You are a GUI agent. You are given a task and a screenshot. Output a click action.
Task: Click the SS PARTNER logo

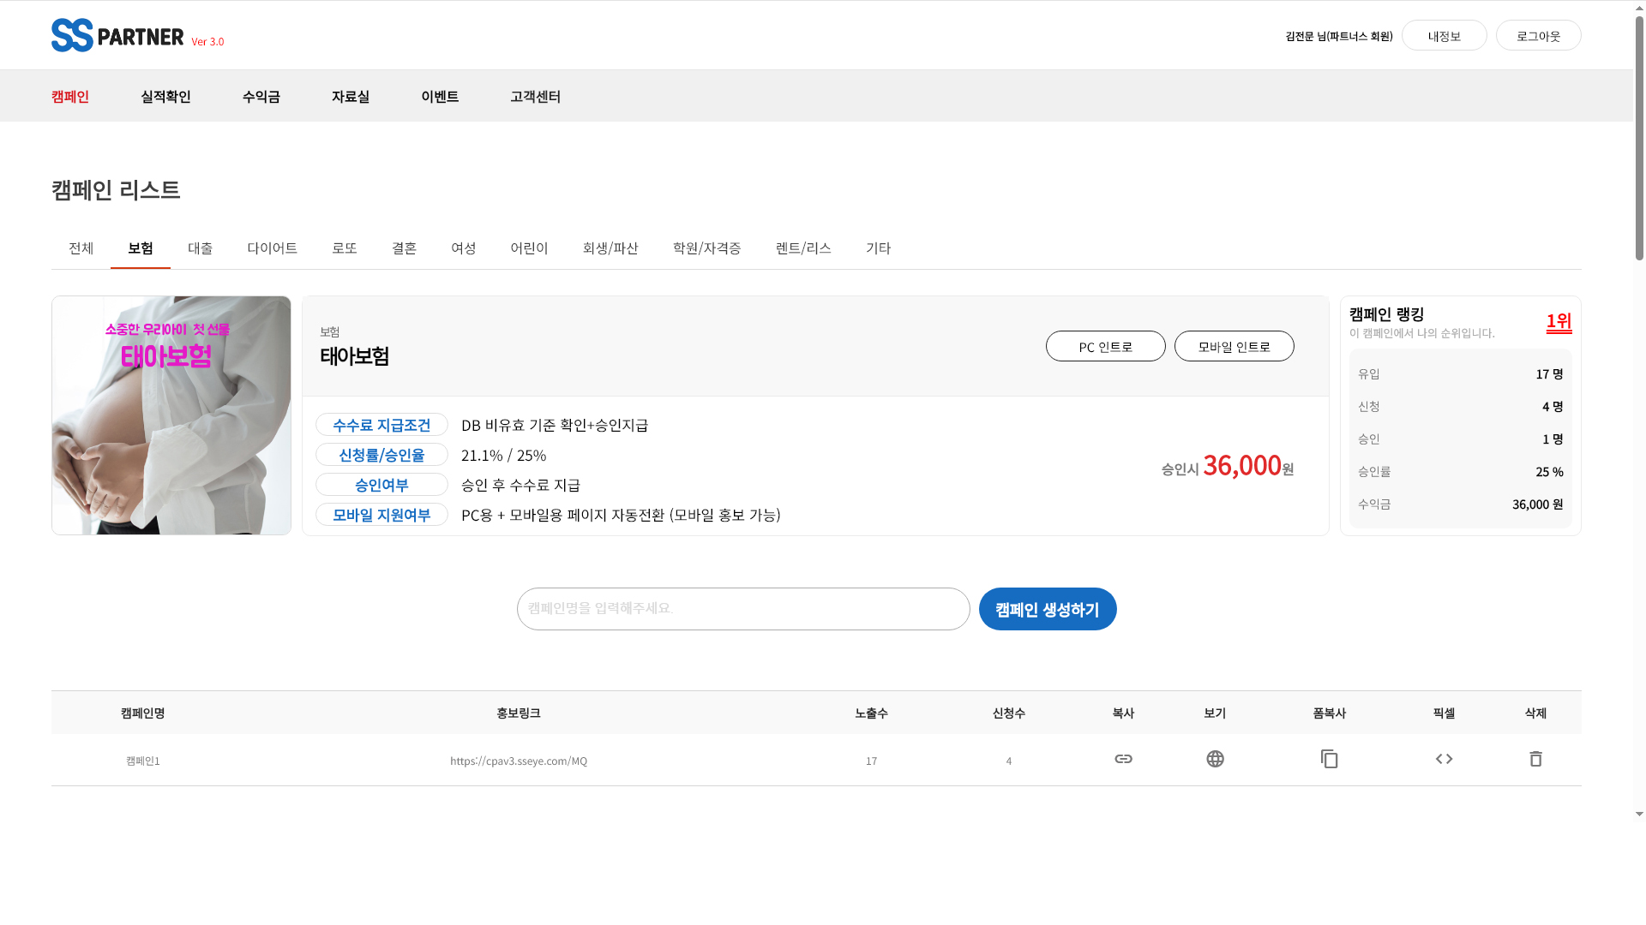click(x=117, y=36)
